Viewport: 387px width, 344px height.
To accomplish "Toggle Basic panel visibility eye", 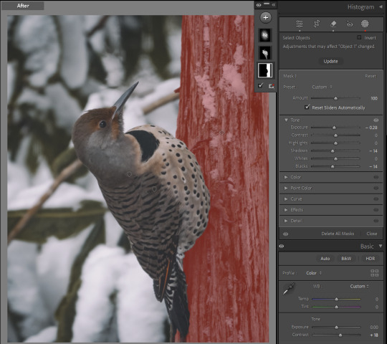I will (282, 246).
